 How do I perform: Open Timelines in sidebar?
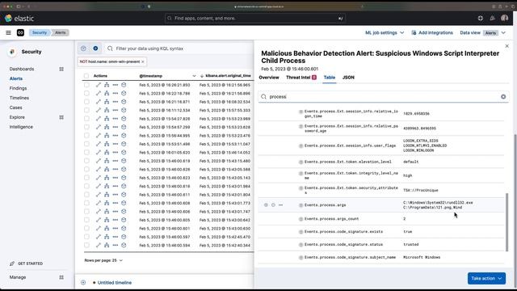[19, 98]
